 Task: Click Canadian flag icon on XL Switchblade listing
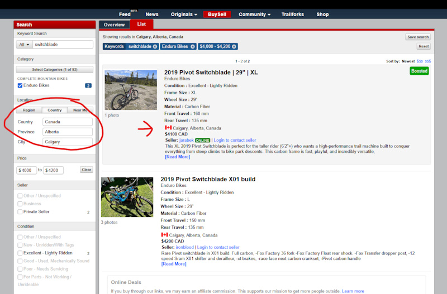pos(168,128)
